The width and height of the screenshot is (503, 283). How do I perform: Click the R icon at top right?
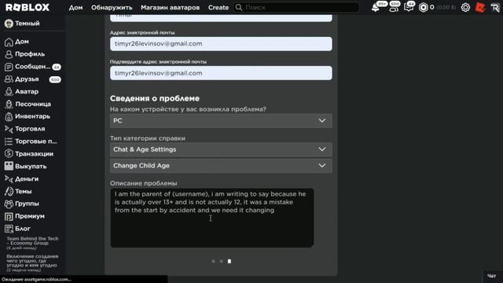click(x=495, y=7)
